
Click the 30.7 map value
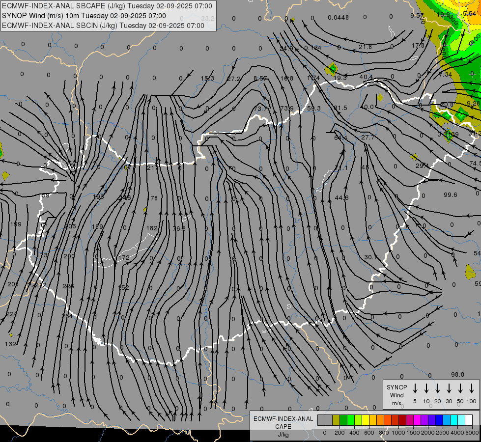[370, 257]
